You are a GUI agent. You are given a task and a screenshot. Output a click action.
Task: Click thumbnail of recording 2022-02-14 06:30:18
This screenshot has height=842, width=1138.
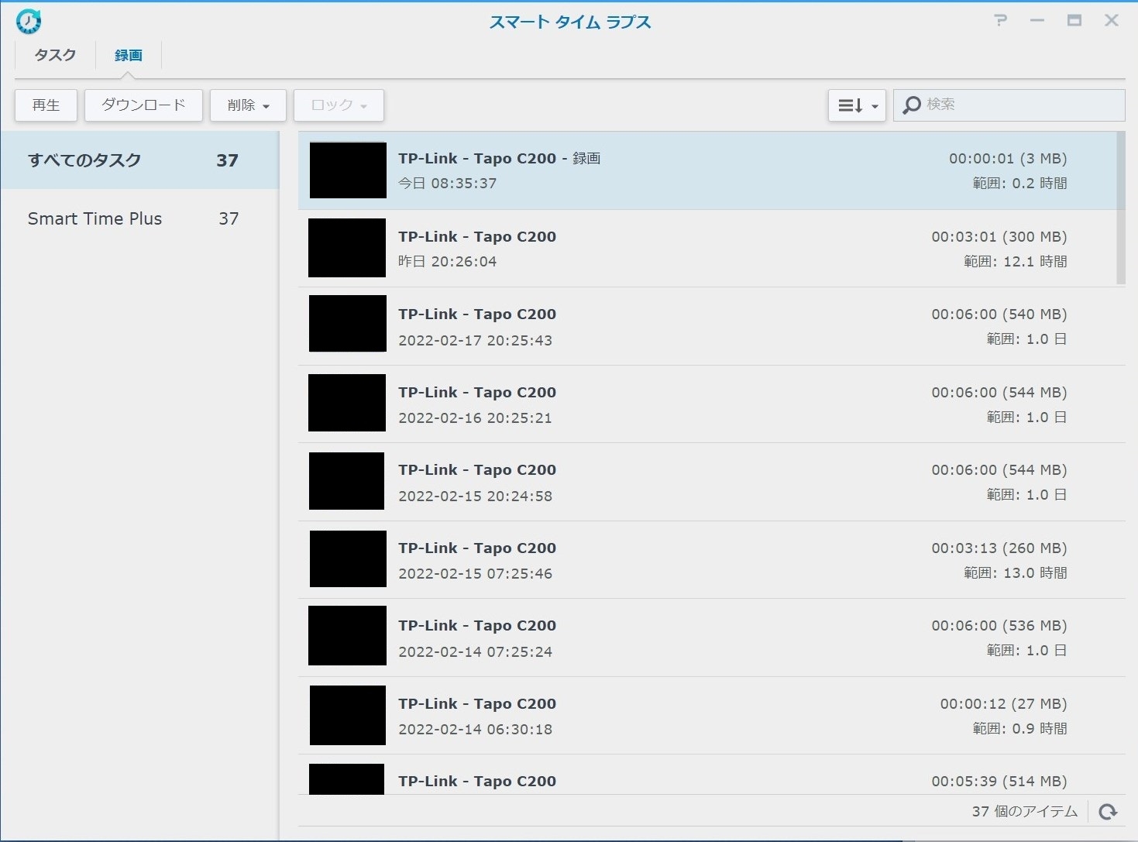[x=348, y=715]
